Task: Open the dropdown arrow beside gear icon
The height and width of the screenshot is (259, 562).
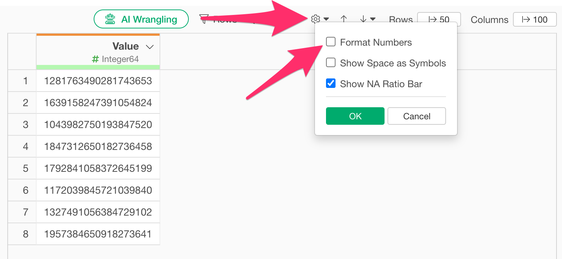Action: pyautogui.click(x=326, y=19)
